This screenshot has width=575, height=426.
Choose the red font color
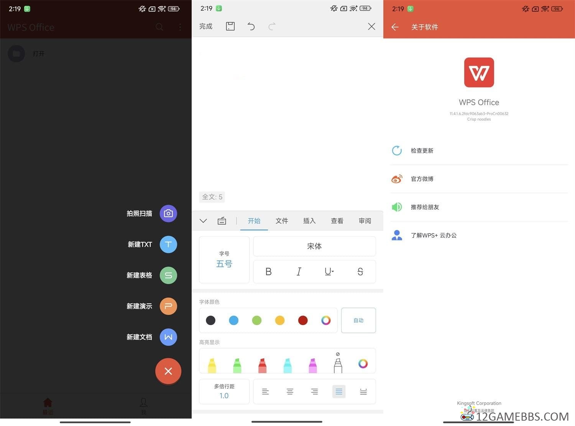[x=303, y=320]
